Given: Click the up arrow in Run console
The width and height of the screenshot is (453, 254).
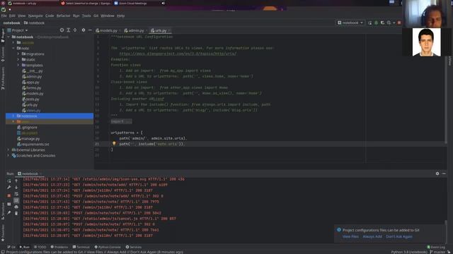Looking at the screenshot, I should (16, 181).
